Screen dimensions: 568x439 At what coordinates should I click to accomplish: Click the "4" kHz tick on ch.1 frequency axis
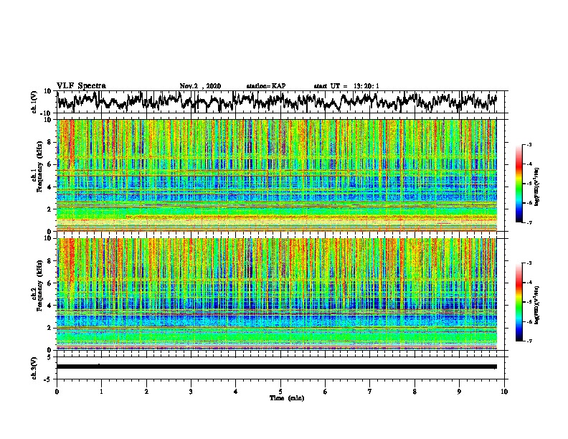click(x=50, y=187)
